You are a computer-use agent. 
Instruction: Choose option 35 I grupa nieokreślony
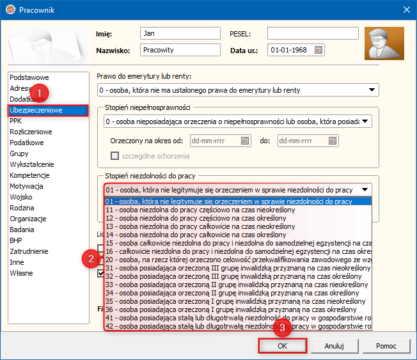click(x=238, y=301)
